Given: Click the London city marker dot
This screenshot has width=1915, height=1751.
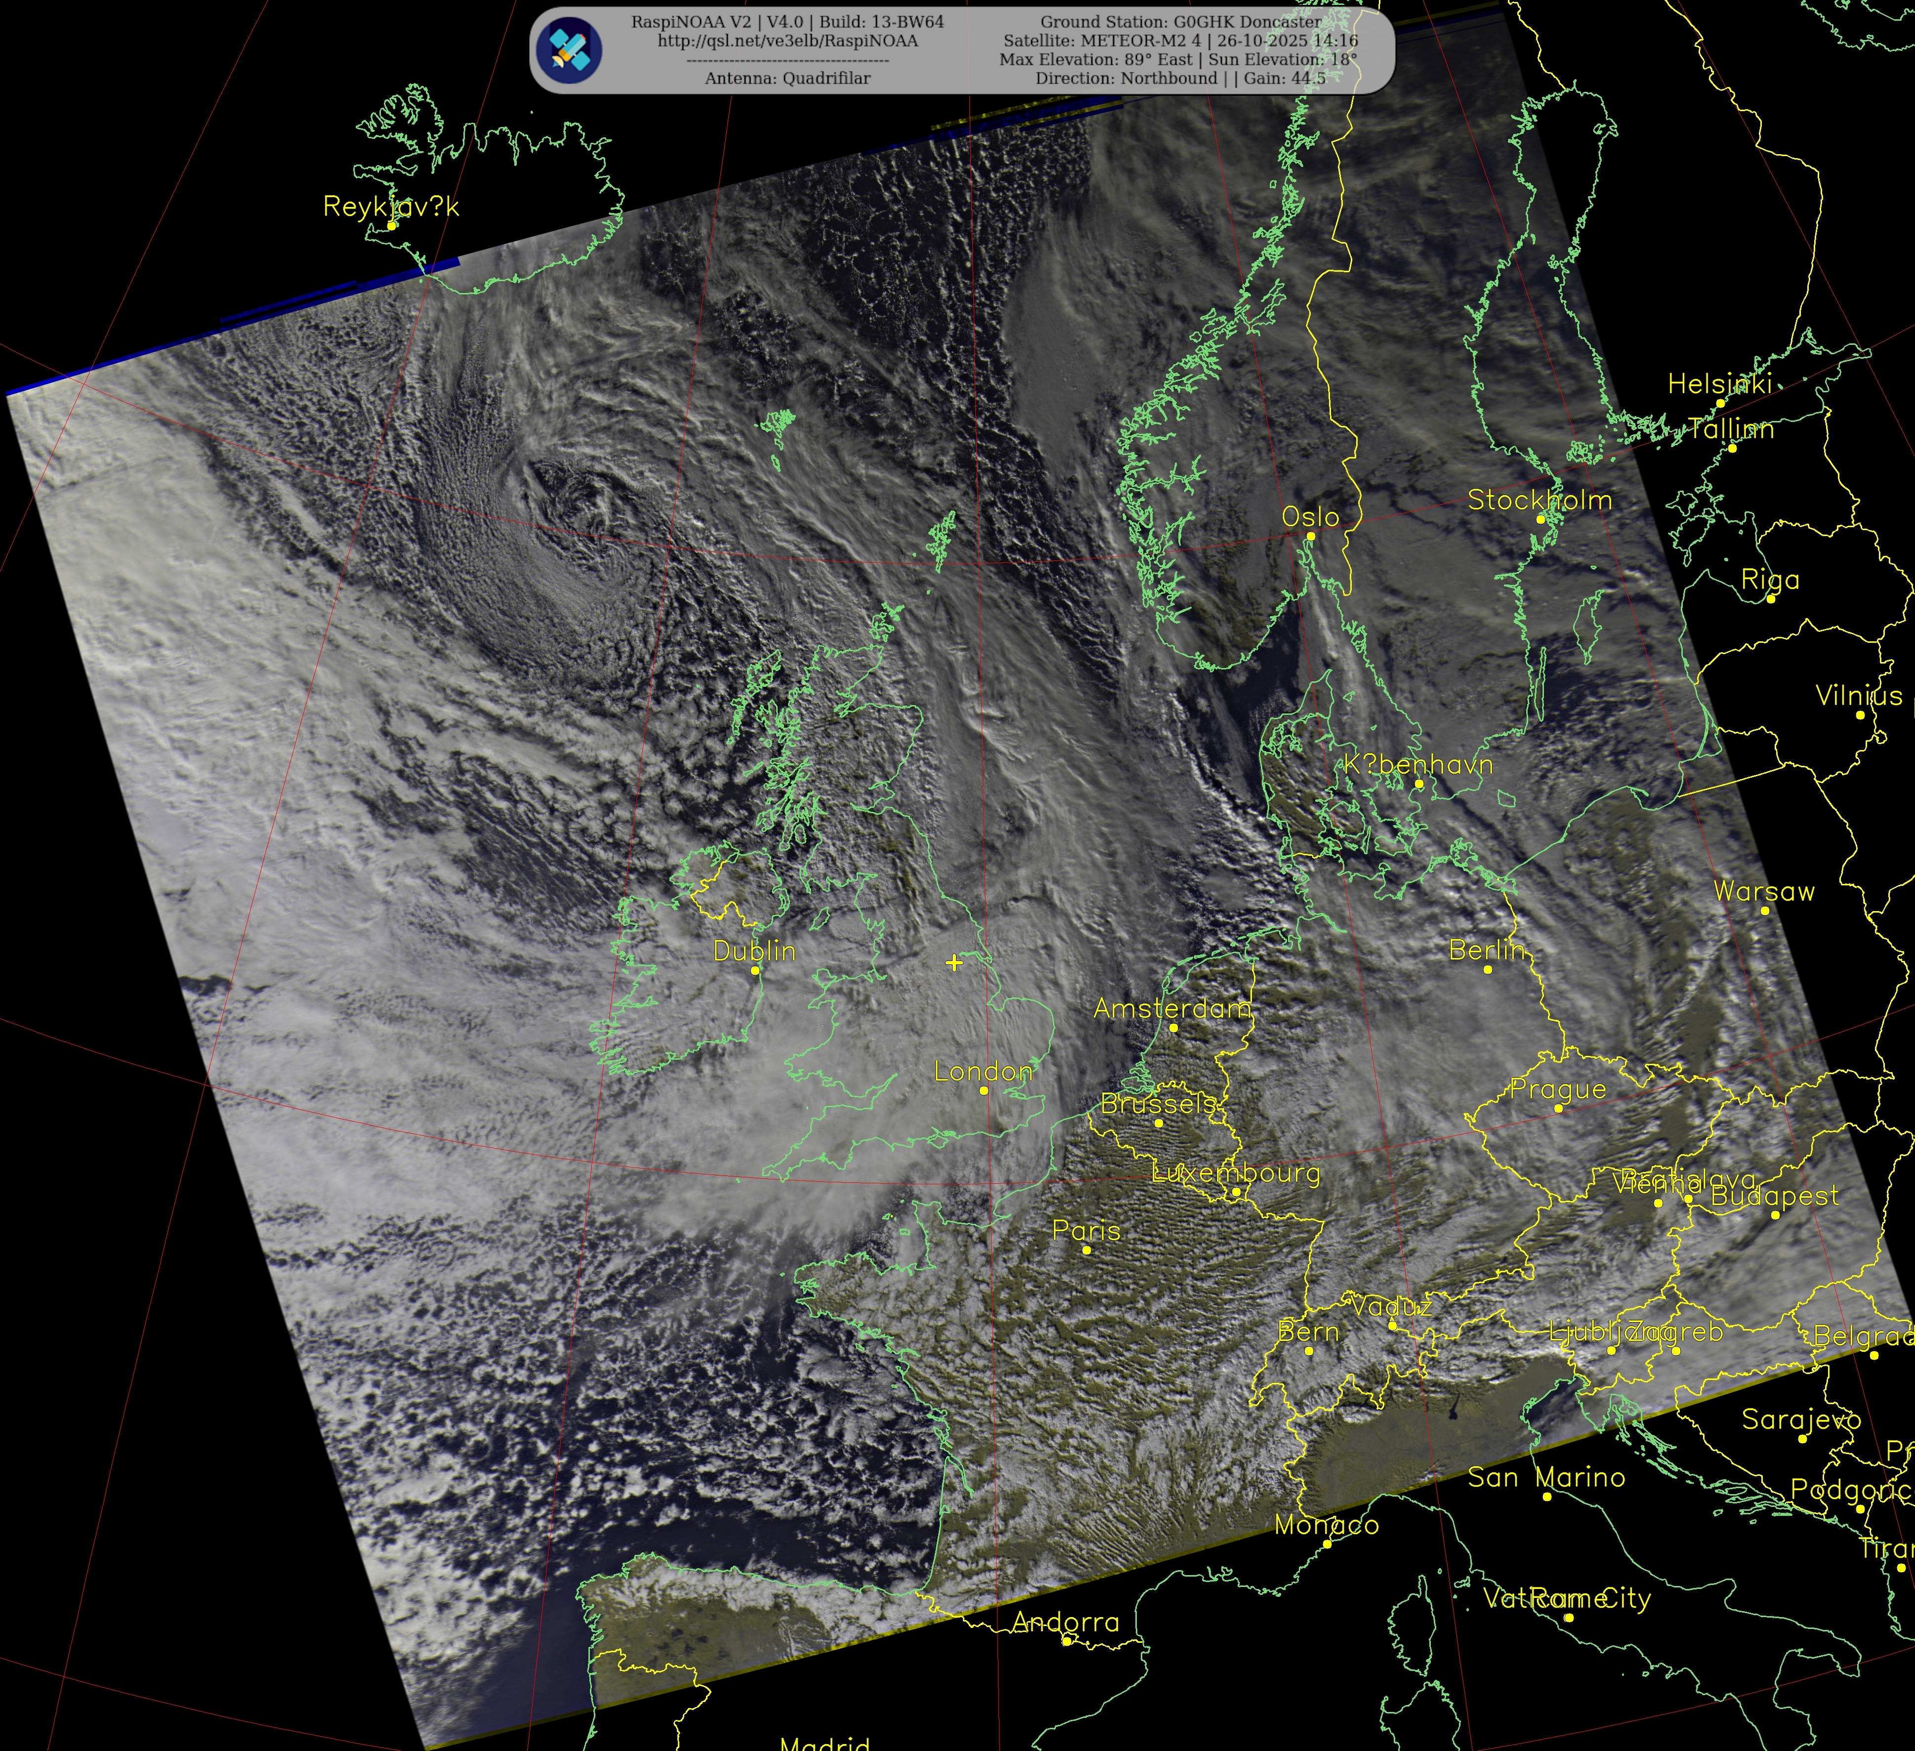Looking at the screenshot, I should click(x=984, y=1091).
